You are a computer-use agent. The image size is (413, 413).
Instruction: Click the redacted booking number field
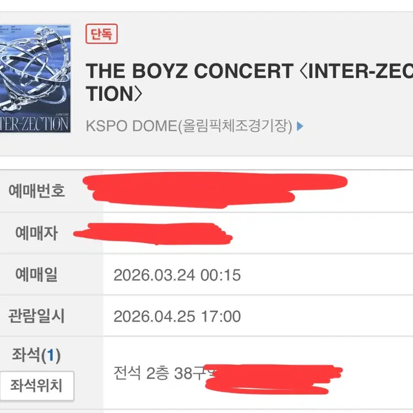[215, 187]
